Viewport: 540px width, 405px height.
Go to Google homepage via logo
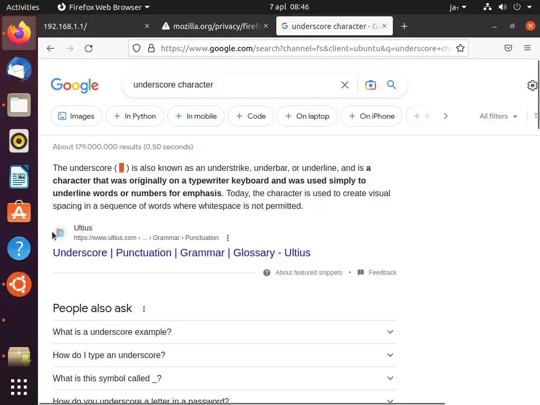75,85
